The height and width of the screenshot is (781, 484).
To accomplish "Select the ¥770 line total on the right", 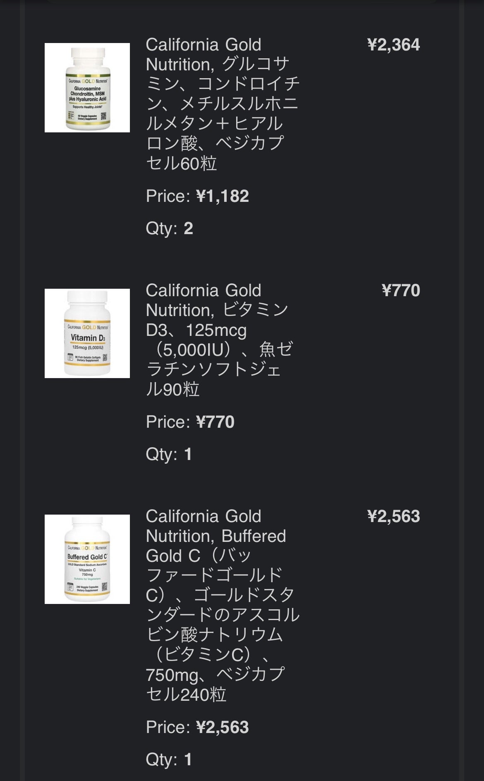I will [x=400, y=290].
